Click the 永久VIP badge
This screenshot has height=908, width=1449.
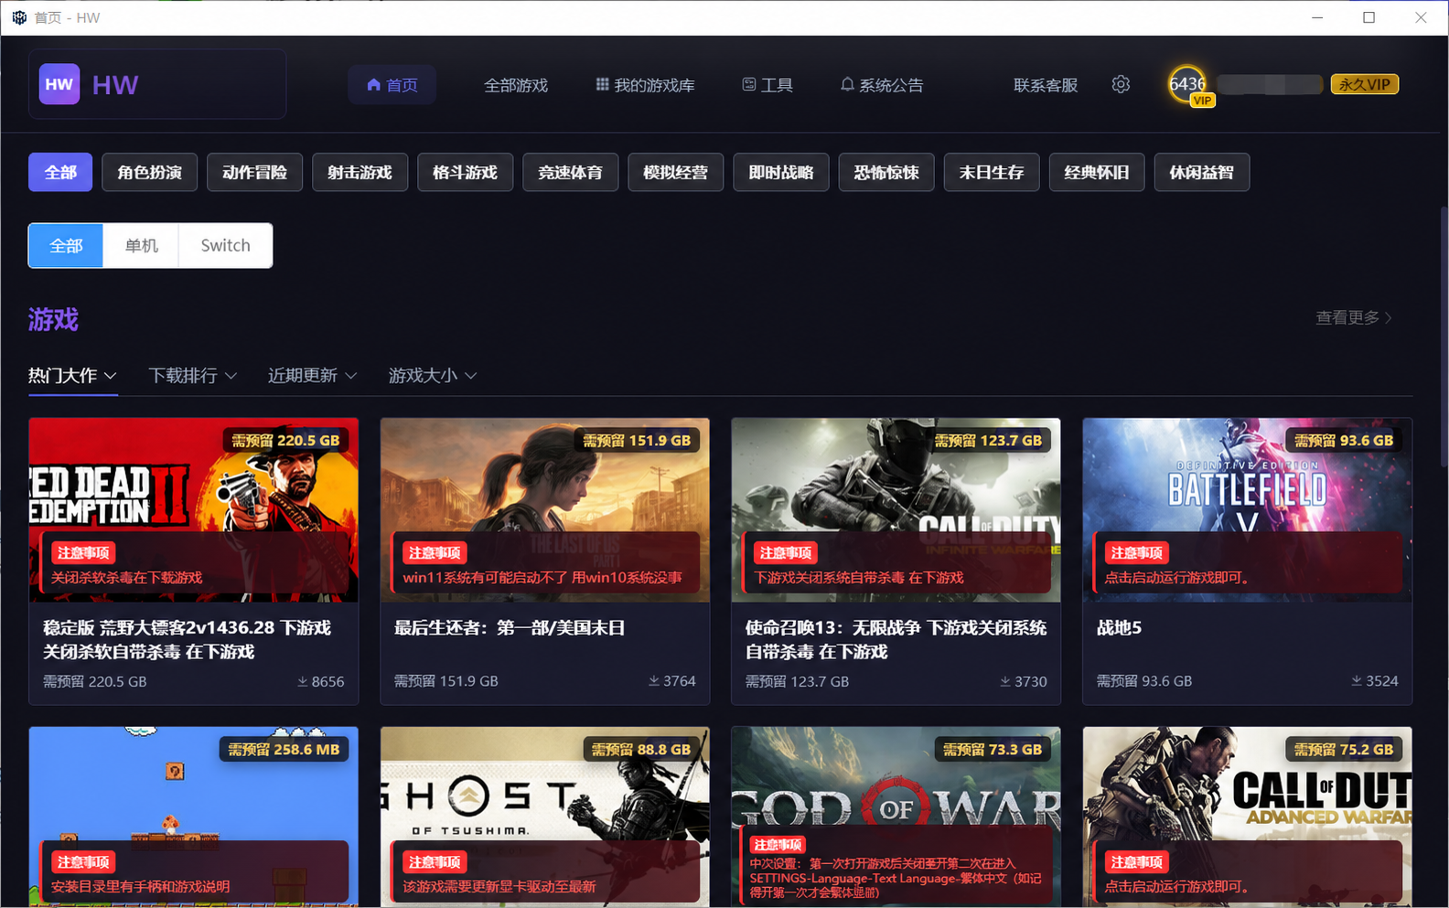[x=1365, y=84]
